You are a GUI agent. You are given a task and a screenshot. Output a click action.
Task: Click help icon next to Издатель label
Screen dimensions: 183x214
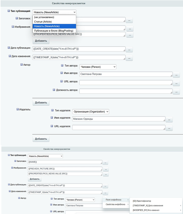pyautogui.click(x=18, y=109)
